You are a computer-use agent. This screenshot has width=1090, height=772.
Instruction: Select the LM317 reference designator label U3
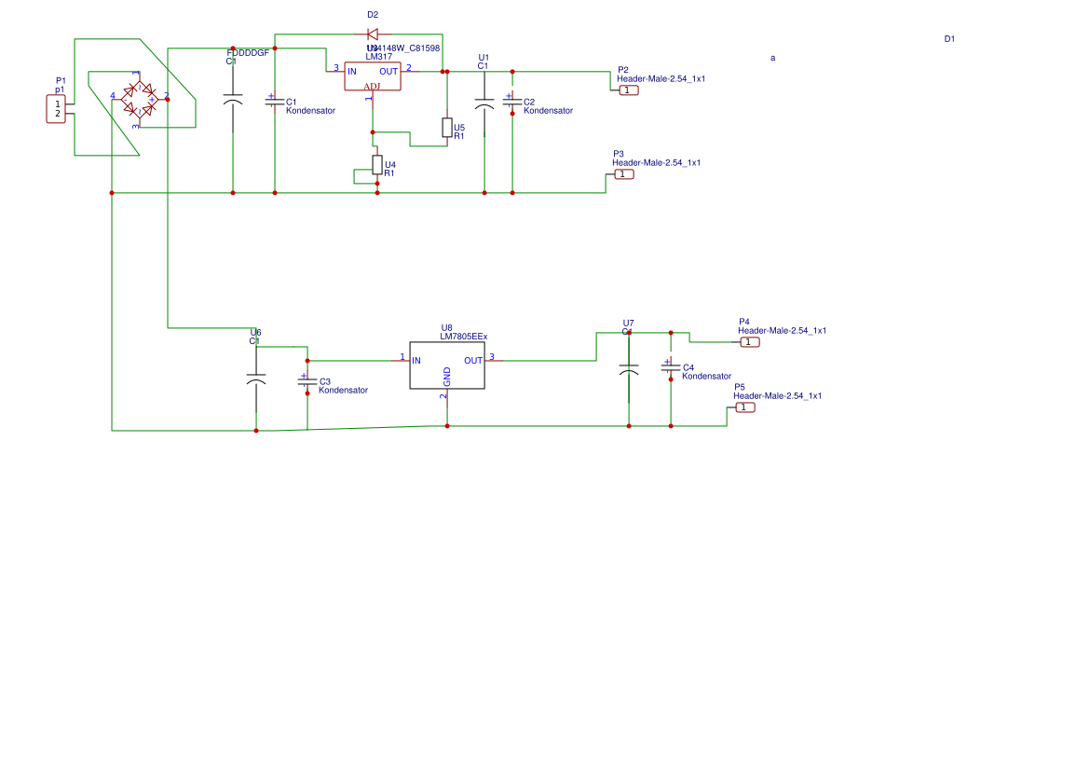(x=370, y=46)
